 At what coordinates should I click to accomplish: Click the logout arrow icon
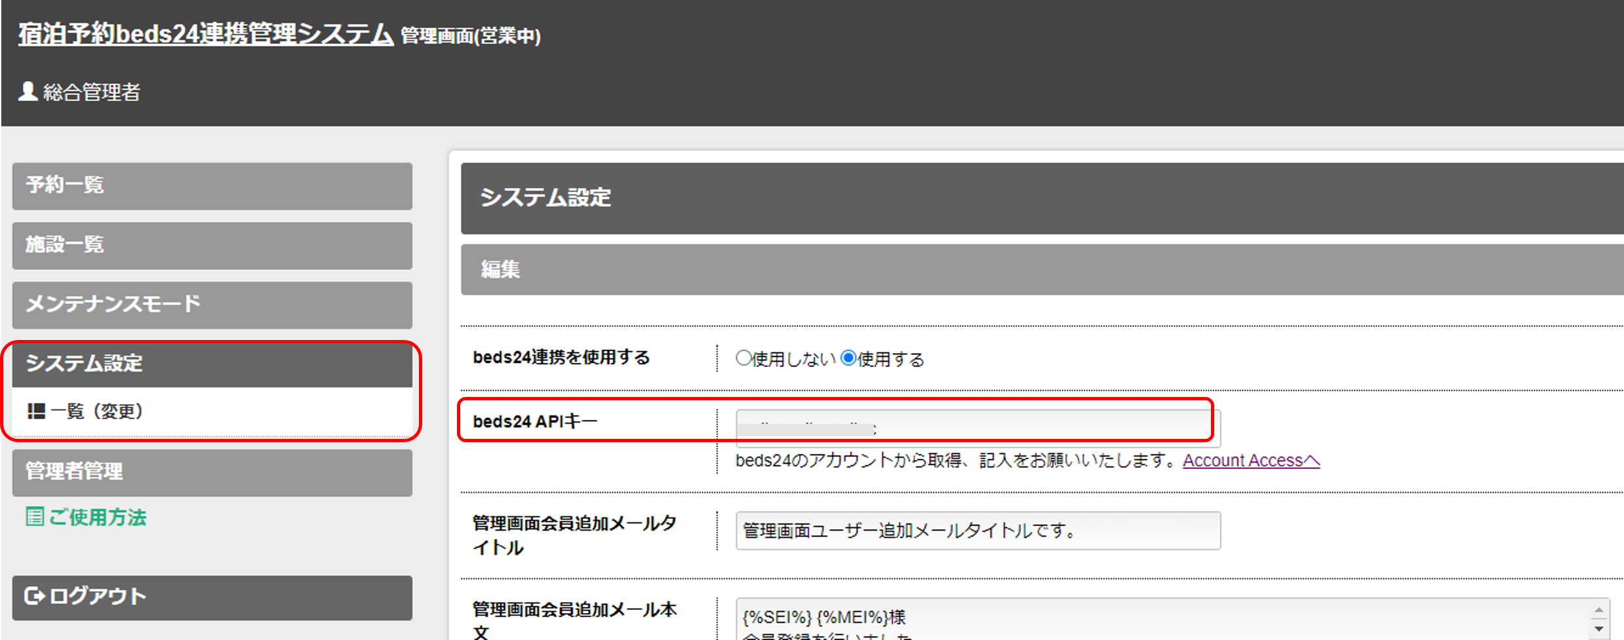click(x=34, y=596)
